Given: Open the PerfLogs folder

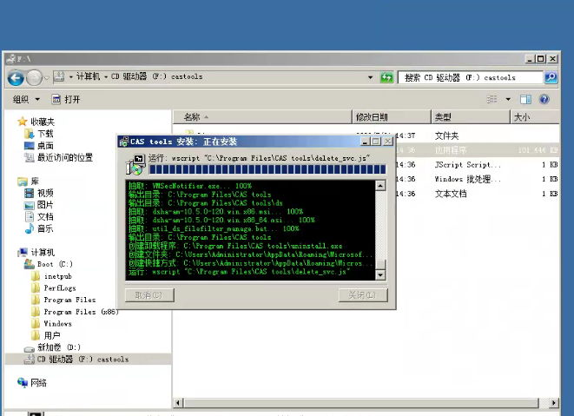Looking at the screenshot, I should tap(60, 287).
